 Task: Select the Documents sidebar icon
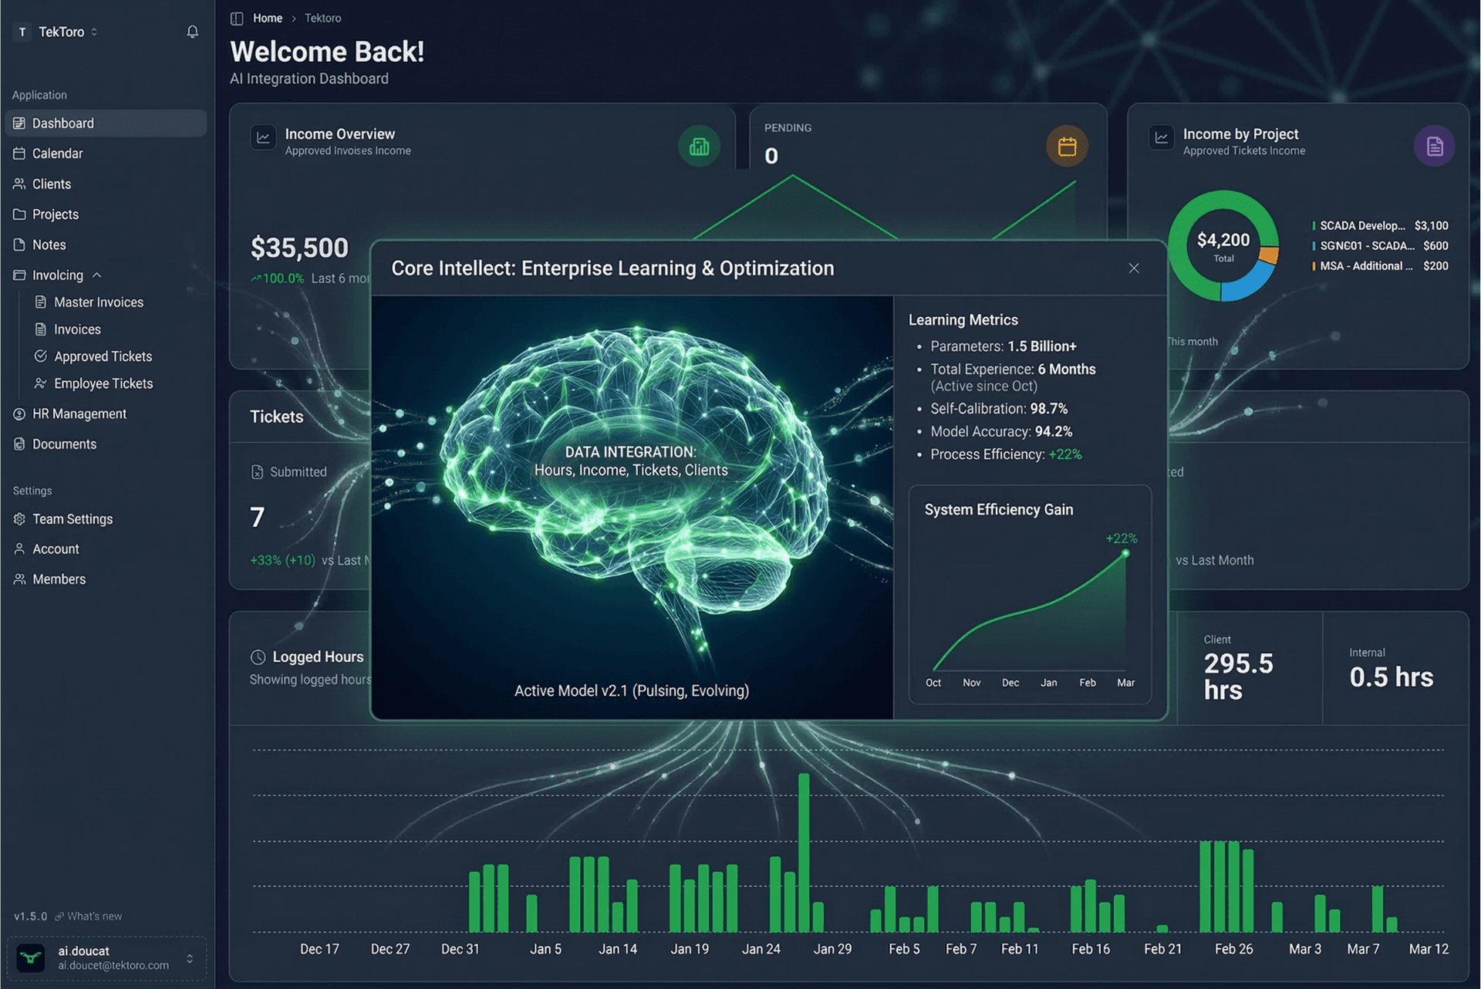pyautogui.click(x=19, y=444)
